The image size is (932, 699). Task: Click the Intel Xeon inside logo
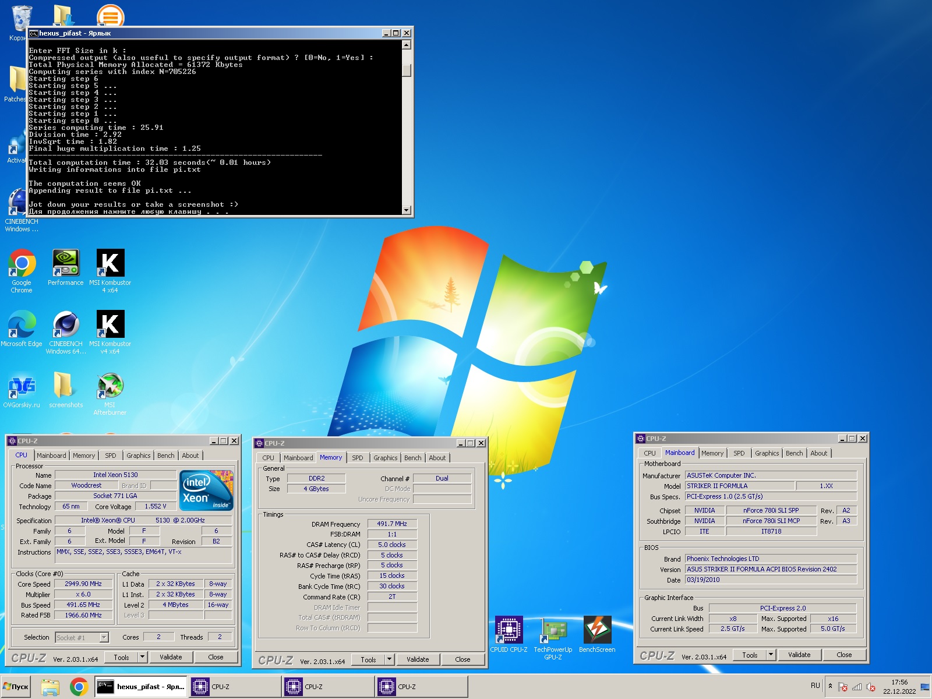207,490
